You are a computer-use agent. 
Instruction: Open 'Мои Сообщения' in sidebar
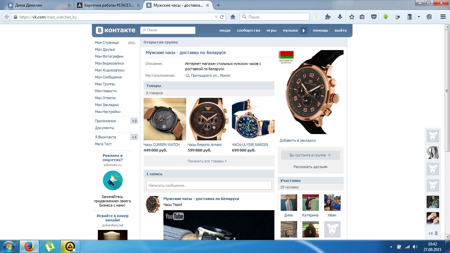[108, 77]
